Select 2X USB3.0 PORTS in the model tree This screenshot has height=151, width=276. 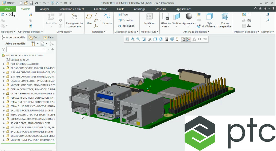click(32, 110)
